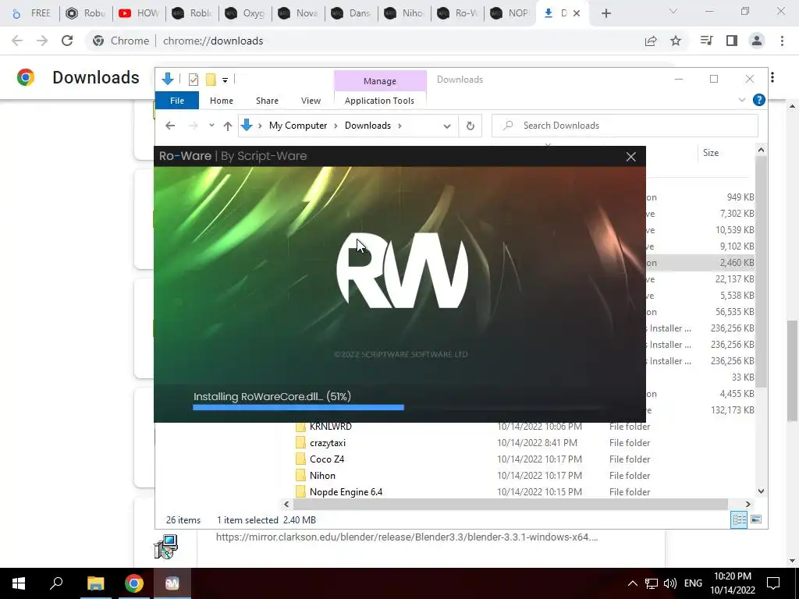Viewport: 799px width, 599px height.
Task: Open Chrome three-dot menu
Action: 782,41
